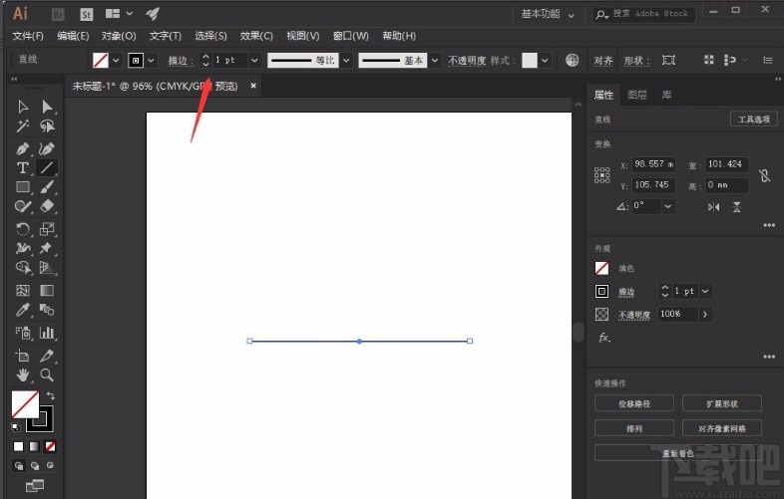
Task: Select the Type tool
Action: click(x=23, y=168)
